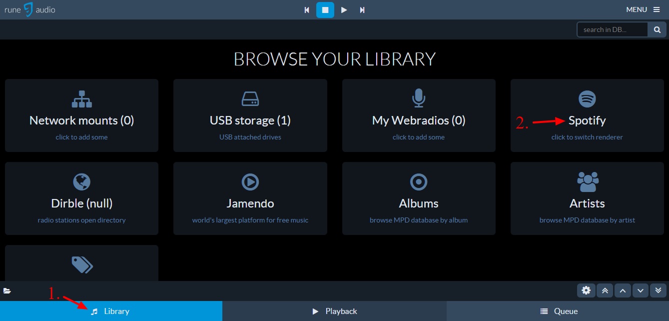Click 'USB storage (1)' title
The width and height of the screenshot is (669, 321).
point(250,120)
